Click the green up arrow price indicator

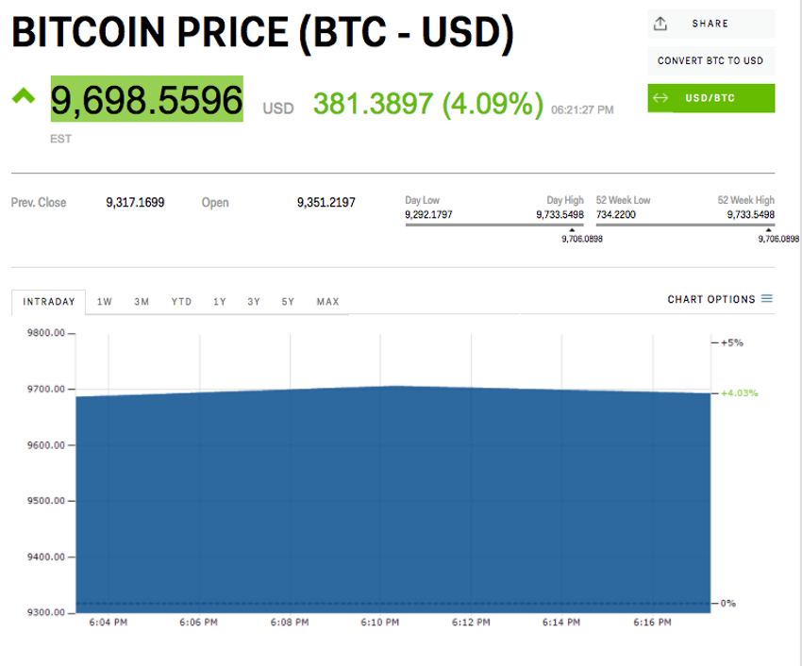click(x=24, y=95)
